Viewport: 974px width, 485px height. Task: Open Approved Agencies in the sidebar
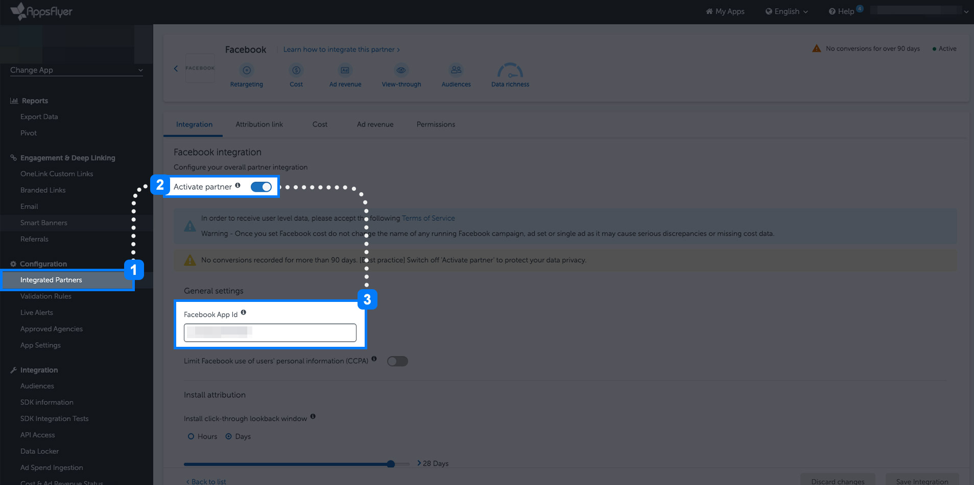click(x=52, y=329)
